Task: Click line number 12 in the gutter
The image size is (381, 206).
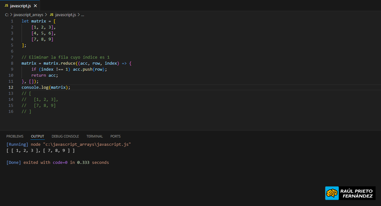Action: coord(11,87)
